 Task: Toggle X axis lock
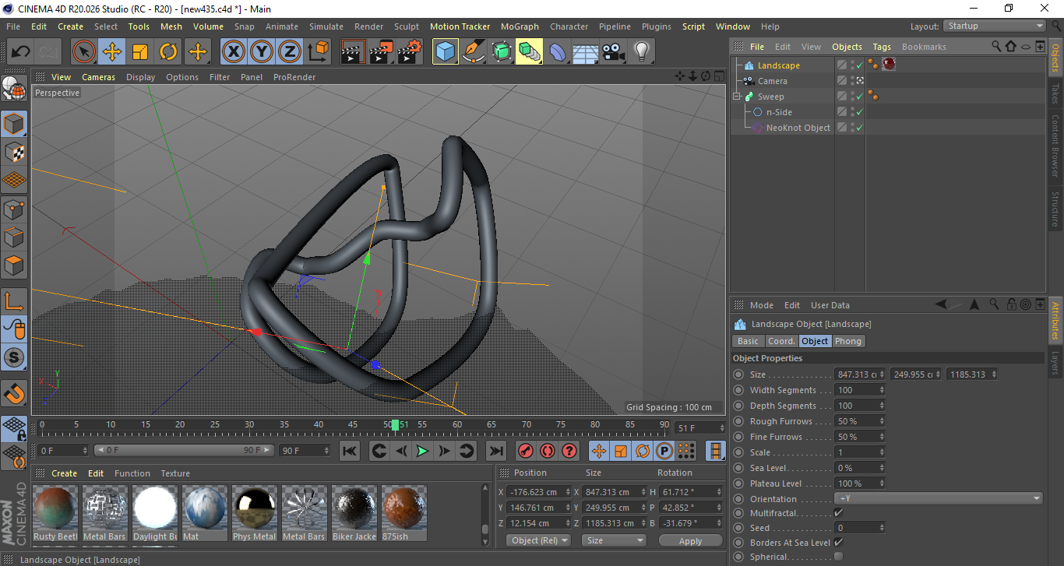[234, 52]
